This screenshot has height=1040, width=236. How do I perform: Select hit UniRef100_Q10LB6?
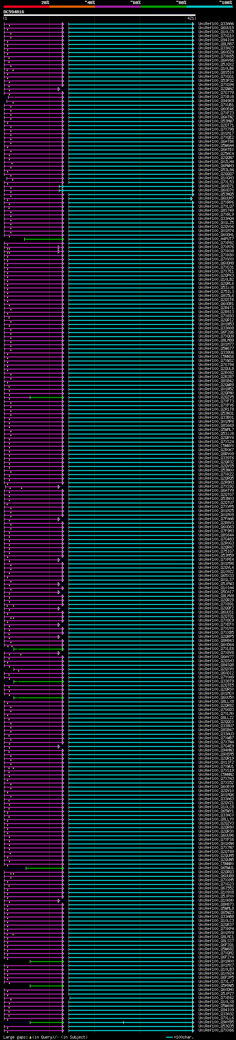point(216,68)
